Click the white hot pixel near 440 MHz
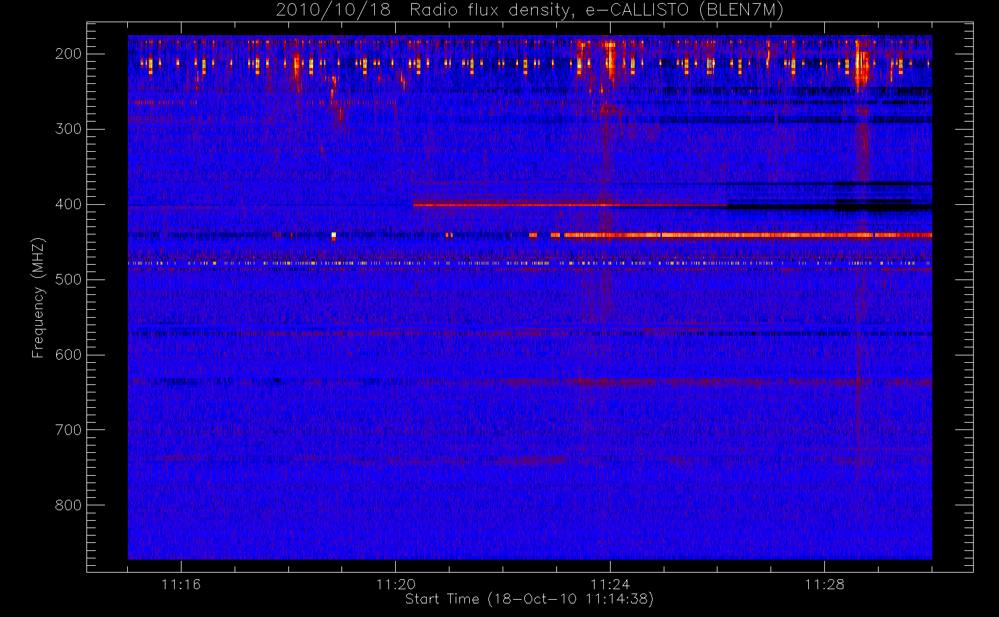999x617 pixels. point(333,235)
